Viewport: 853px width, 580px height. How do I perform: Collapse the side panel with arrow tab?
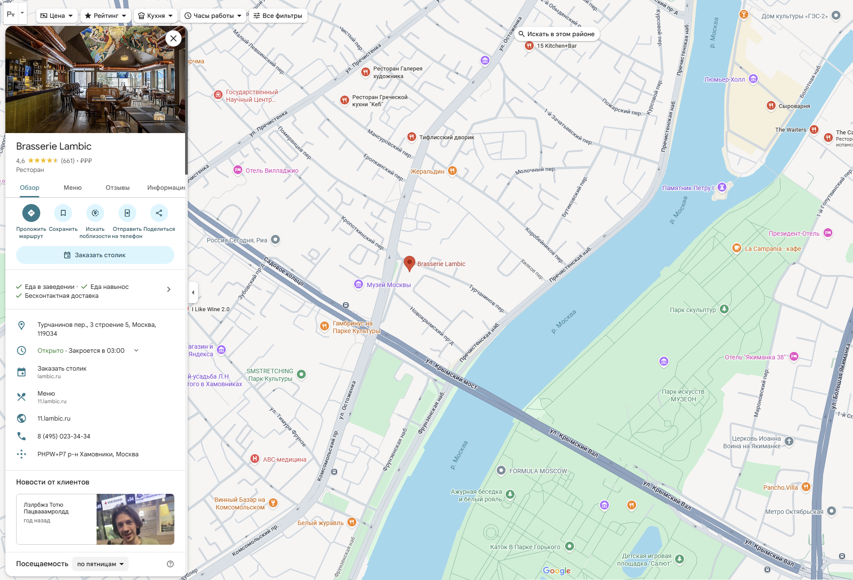tap(193, 292)
